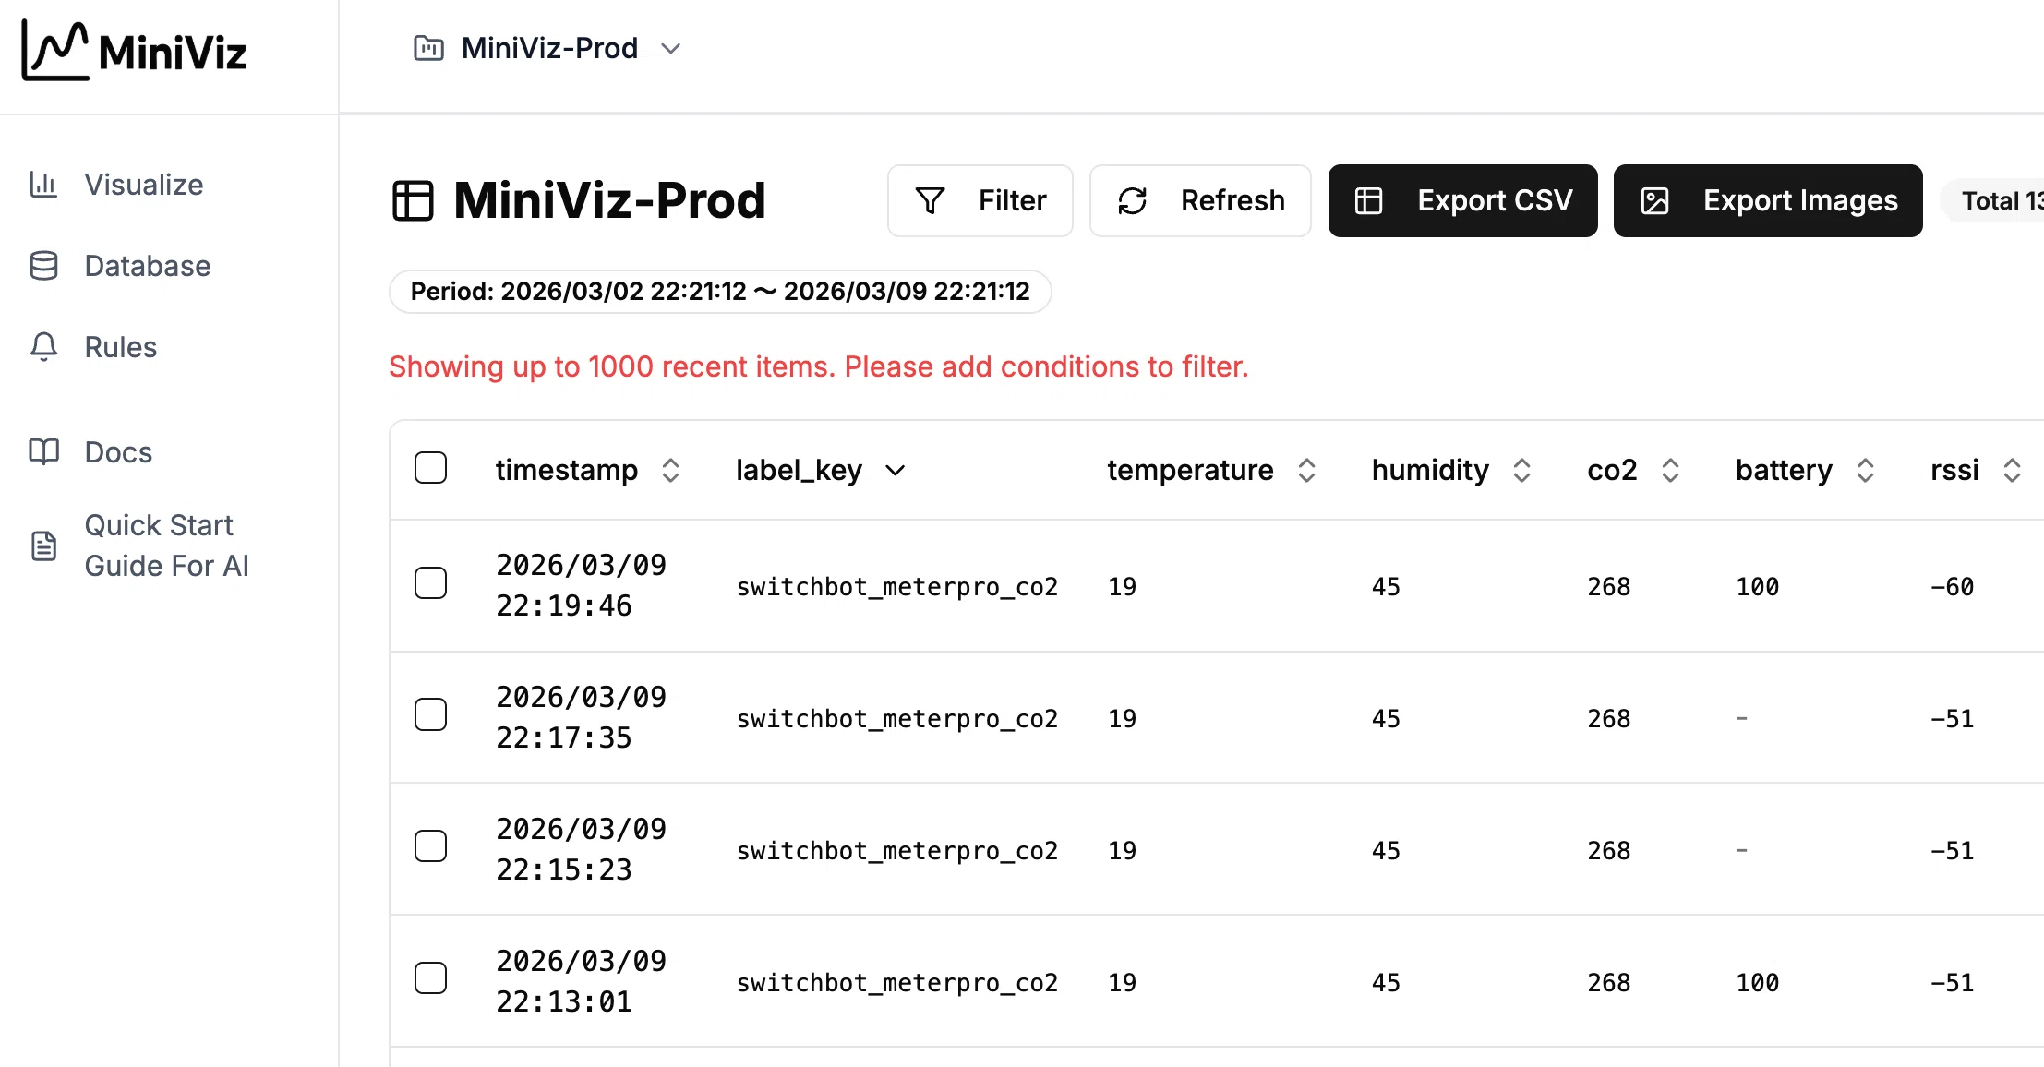The image size is (2044, 1067).
Task: Check the row with timestamp 22:19:46
Action: pos(430,583)
